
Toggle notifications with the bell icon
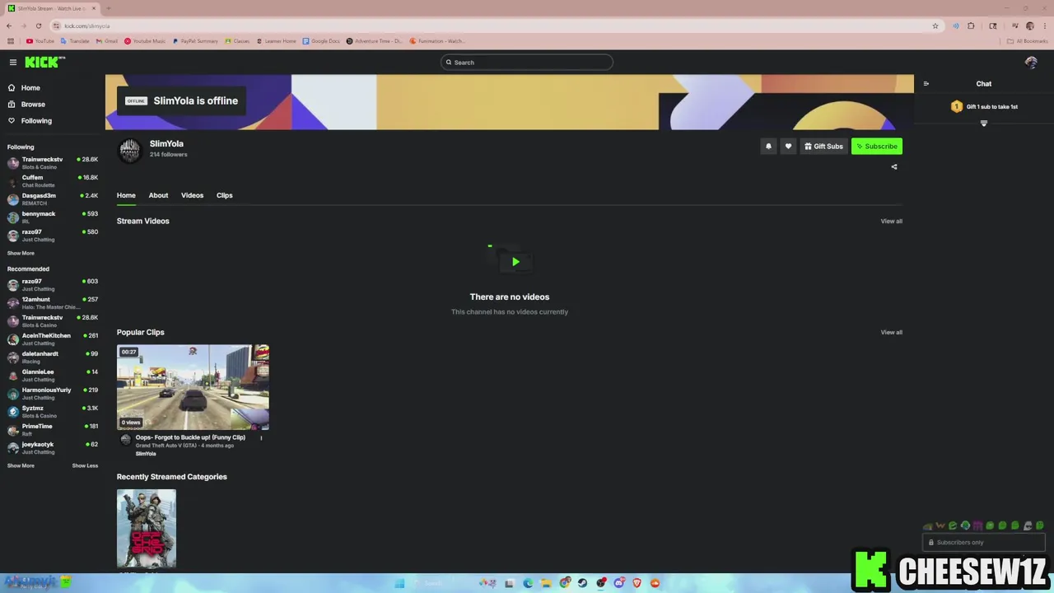click(x=768, y=147)
